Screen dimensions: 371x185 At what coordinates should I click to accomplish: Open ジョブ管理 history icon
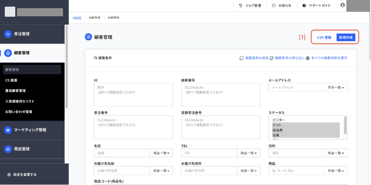tap(240, 6)
